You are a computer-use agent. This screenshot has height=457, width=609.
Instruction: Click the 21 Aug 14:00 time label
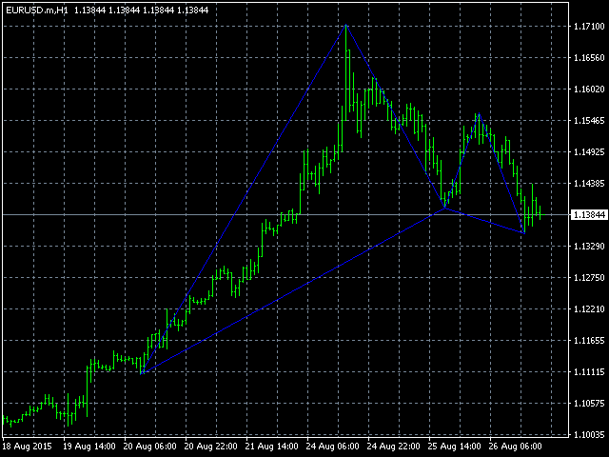coord(272,447)
